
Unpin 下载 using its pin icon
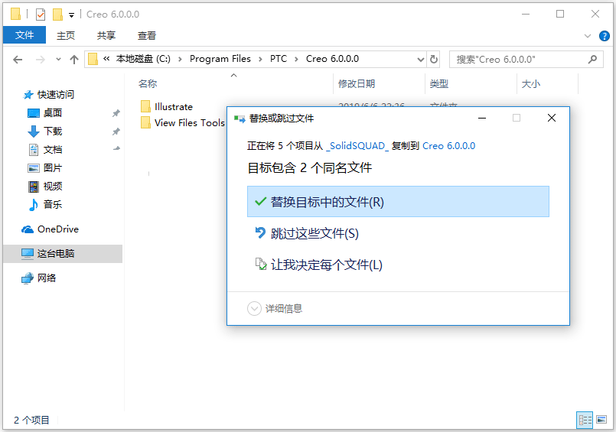pos(116,132)
